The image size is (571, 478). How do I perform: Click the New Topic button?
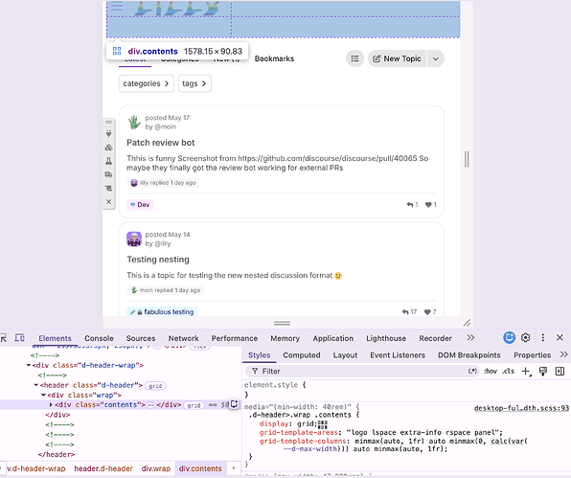[x=397, y=58]
